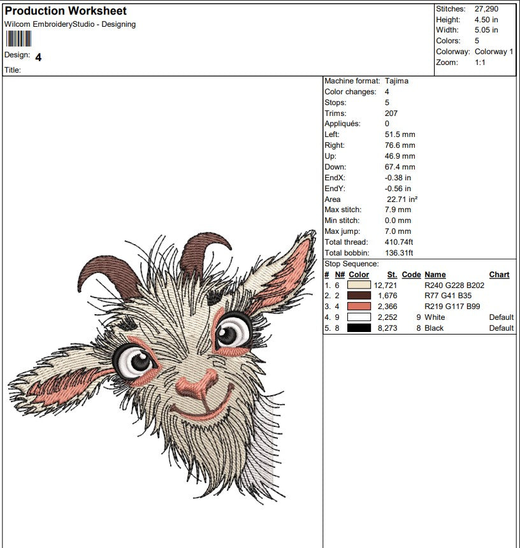Click the Up value 46.9 mm

click(x=400, y=156)
